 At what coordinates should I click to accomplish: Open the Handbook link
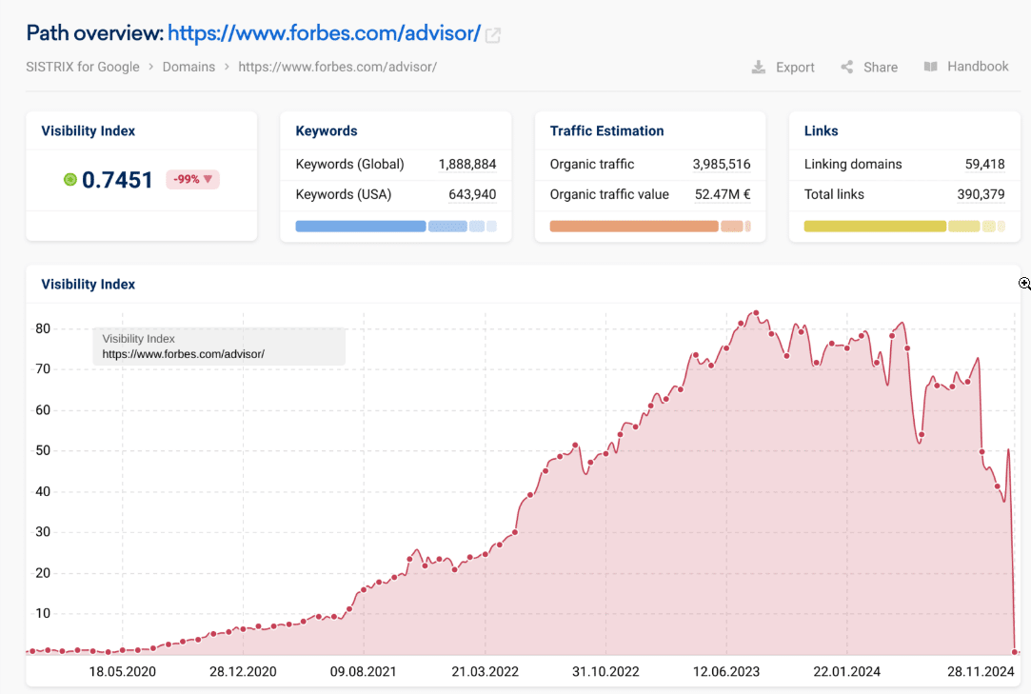tap(978, 67)
